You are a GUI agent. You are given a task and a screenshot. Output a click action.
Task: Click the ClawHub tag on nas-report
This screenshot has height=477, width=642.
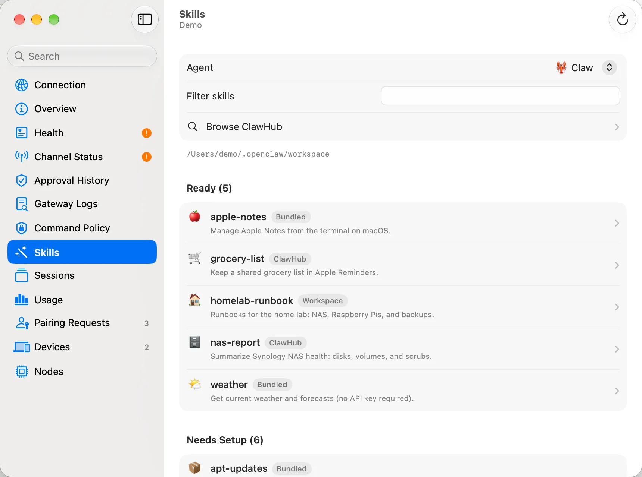tap(286, 343)
